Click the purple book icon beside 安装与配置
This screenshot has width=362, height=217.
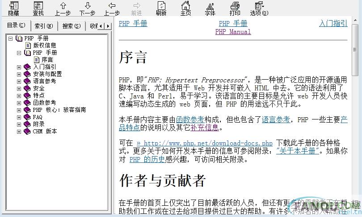(27, 74)
